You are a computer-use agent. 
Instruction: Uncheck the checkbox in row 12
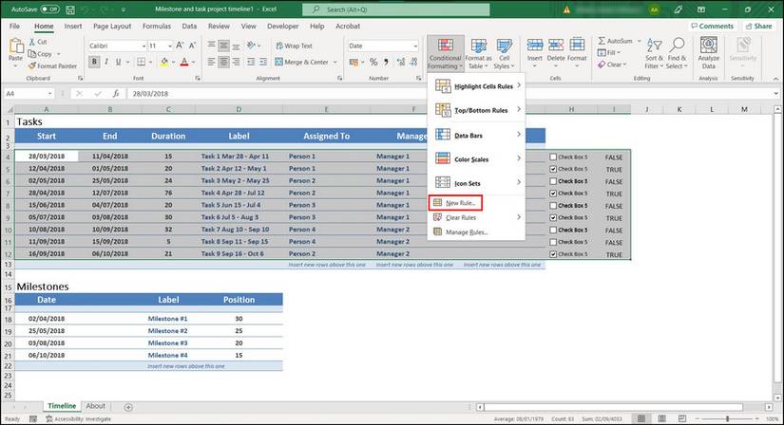pyautogui.click(x=554, y=254)
